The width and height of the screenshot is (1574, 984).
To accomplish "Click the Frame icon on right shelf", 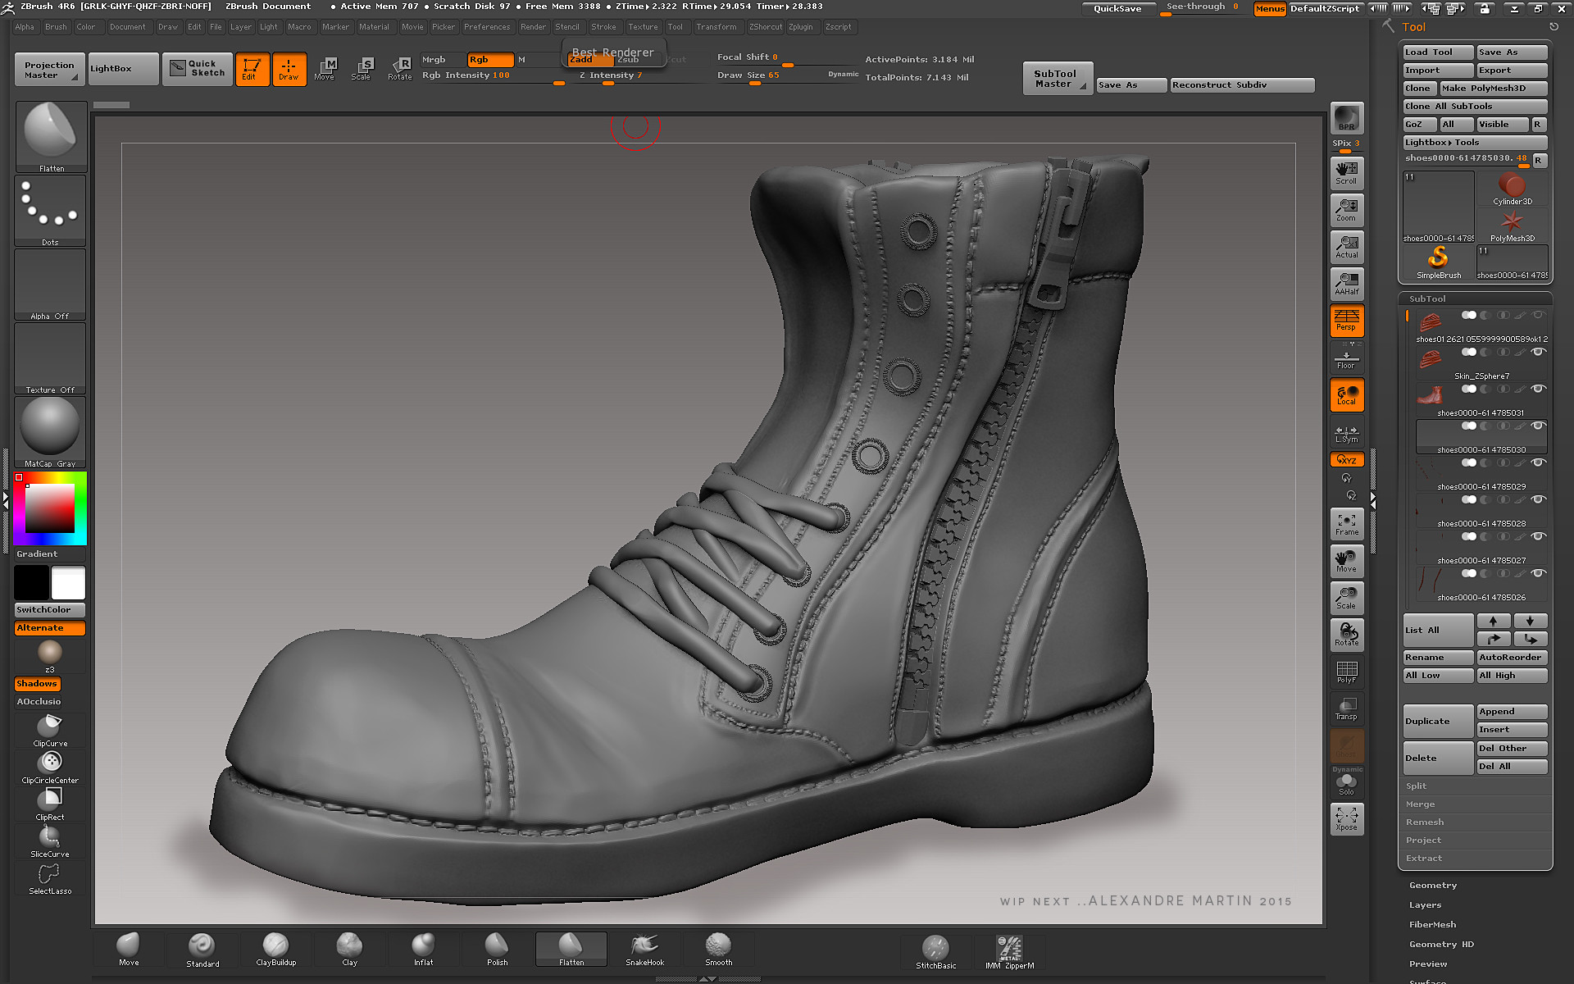I will click(x=1346, y=522).
